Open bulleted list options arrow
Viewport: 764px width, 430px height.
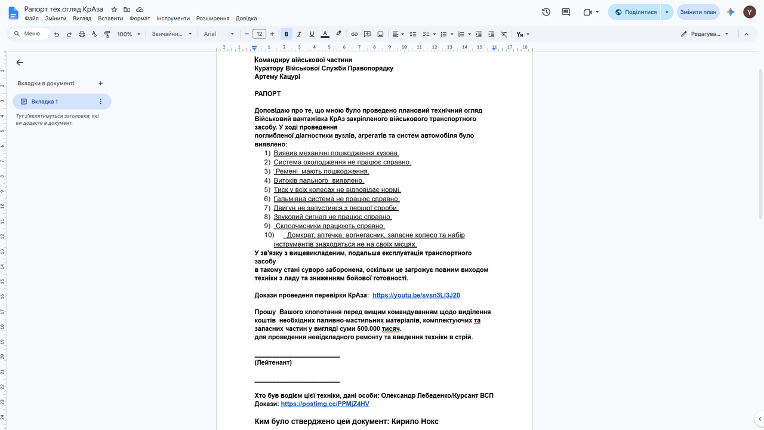click(452, 34)
